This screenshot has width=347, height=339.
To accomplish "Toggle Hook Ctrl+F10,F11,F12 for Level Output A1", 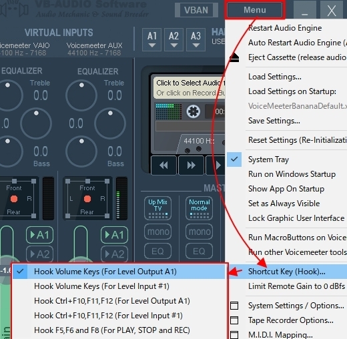I will click(119, 301).
